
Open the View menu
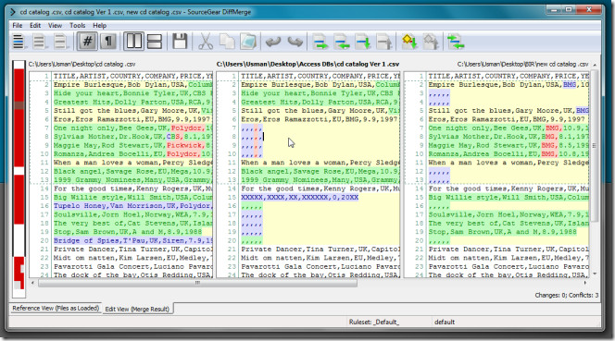pos(55,26)
